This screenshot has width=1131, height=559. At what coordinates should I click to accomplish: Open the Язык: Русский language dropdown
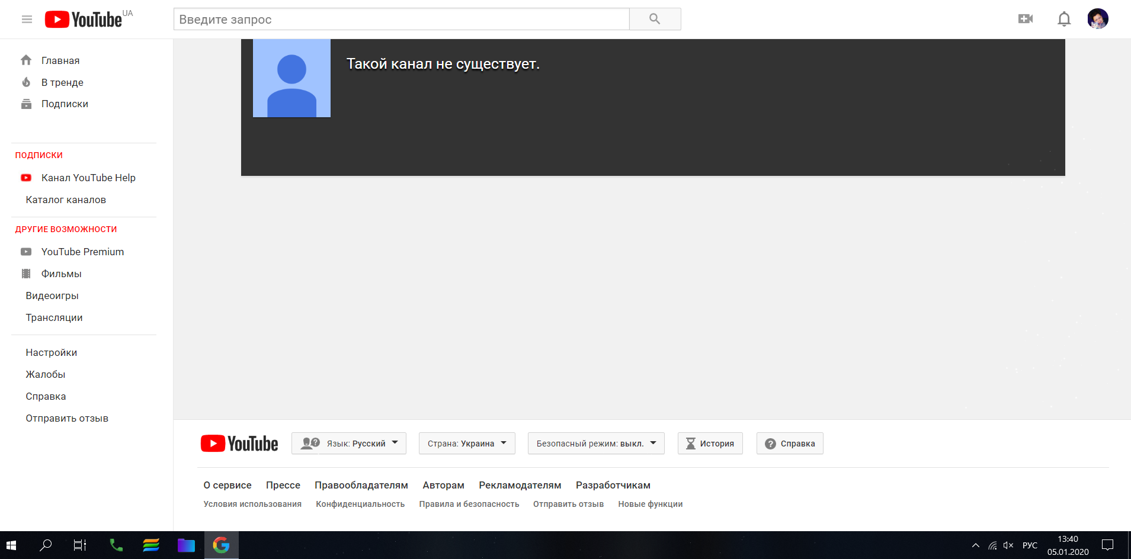[349, 444]
